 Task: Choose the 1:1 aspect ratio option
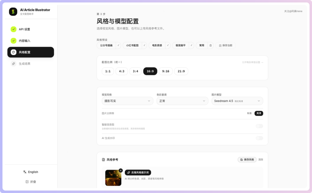pos(108,71)
